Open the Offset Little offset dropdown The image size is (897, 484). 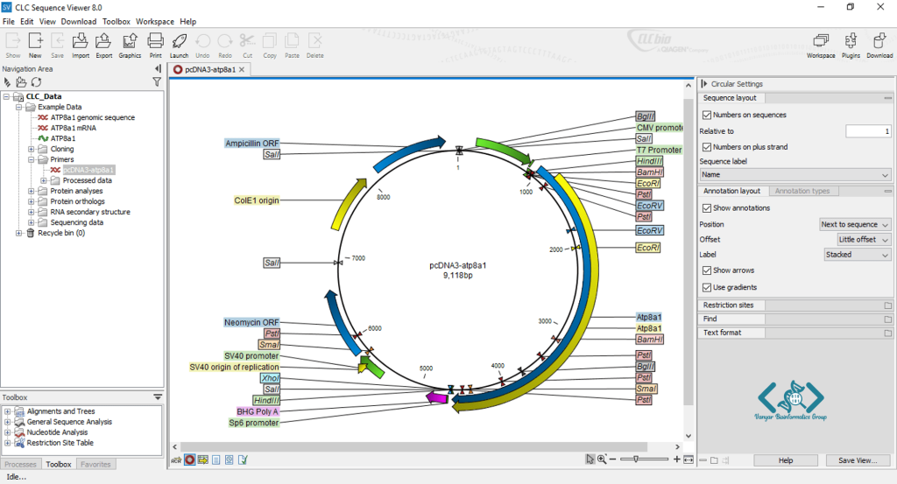click(x=863, y=240)
